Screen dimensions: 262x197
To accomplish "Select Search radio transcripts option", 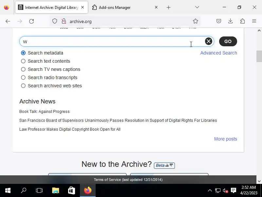I will (x=23, y=77).
